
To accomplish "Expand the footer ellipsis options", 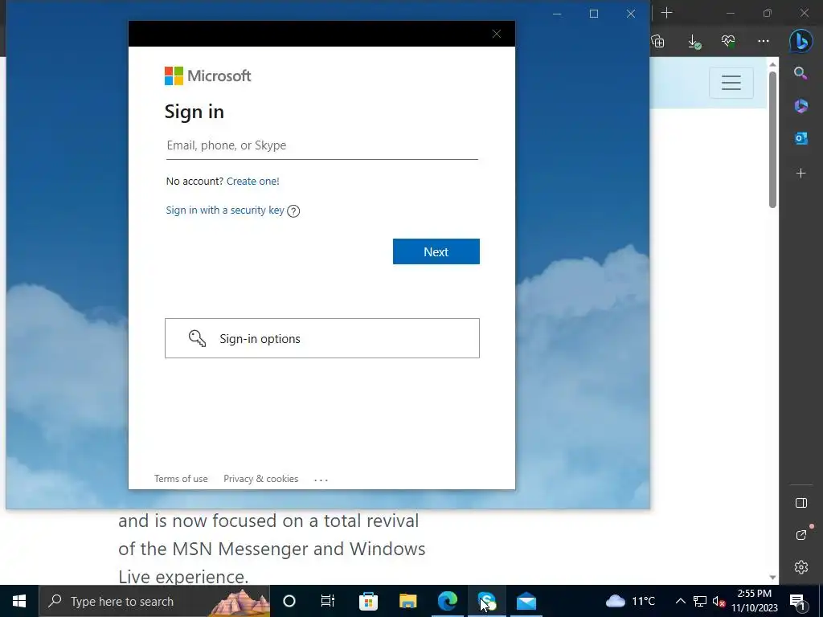I will tap(321, 479).
